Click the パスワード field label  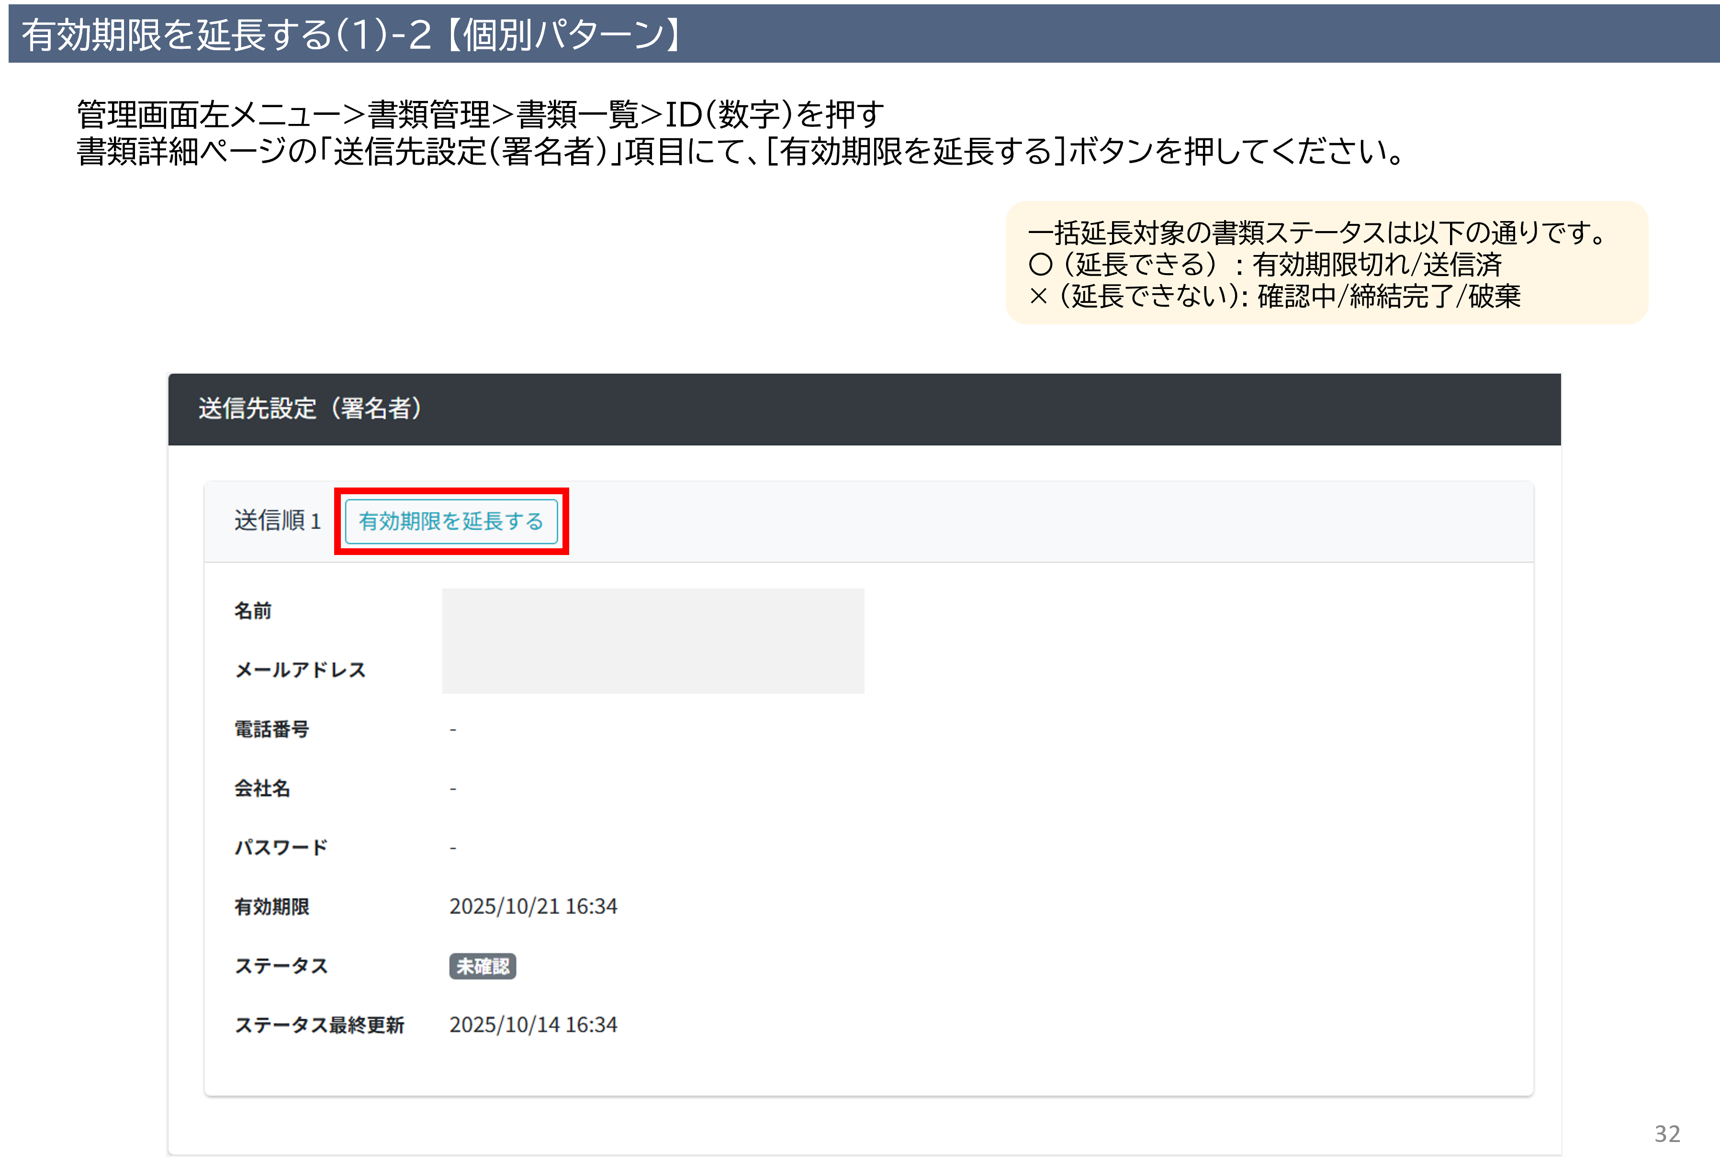coord(281,848)
